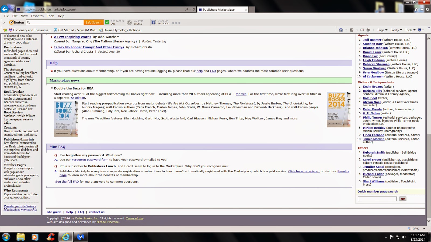Click 'See the full FAQ' link
This screenshot has height=242, width=431.
click(x=67, y=182)
